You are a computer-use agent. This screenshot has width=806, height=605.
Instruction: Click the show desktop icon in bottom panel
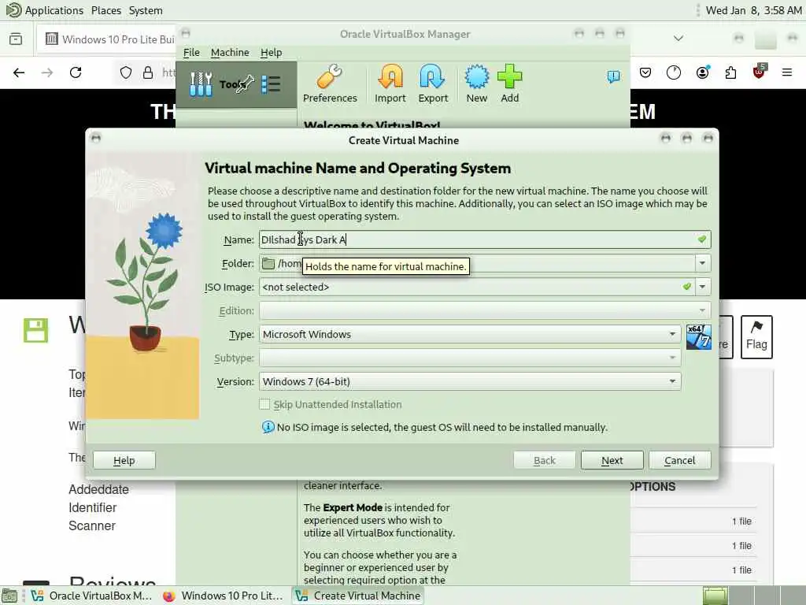(x=9, y=596)
